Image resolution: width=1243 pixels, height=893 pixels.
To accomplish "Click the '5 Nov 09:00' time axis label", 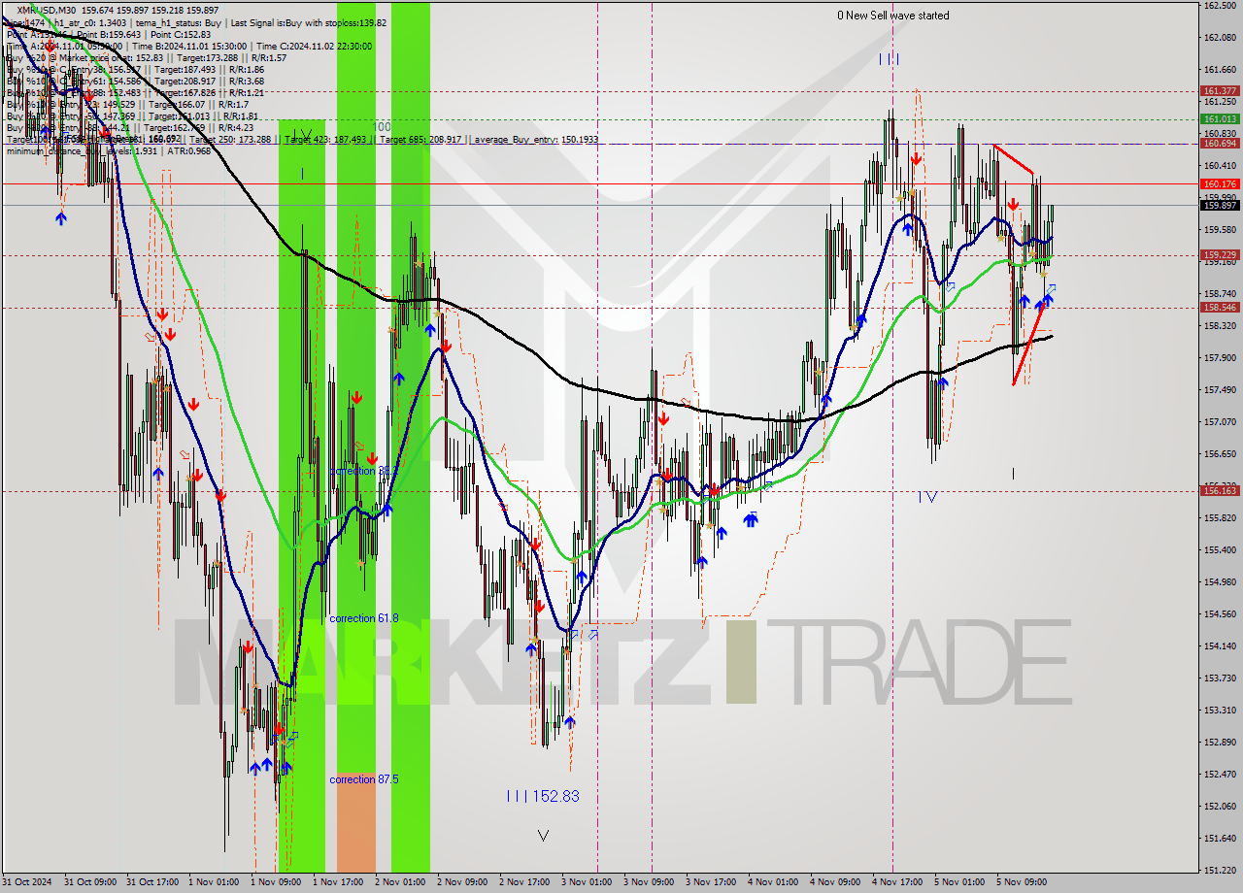I will tap(1021, 882).
